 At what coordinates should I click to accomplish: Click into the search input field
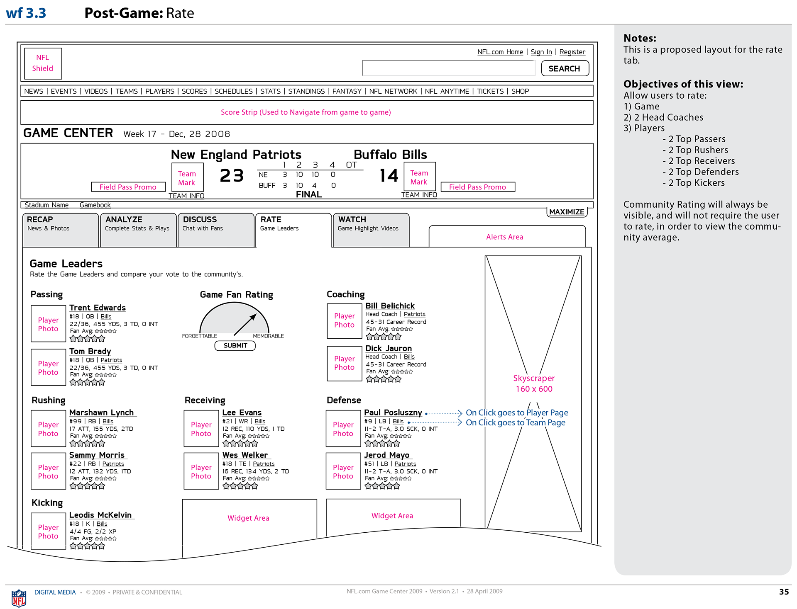click(449, 68)
